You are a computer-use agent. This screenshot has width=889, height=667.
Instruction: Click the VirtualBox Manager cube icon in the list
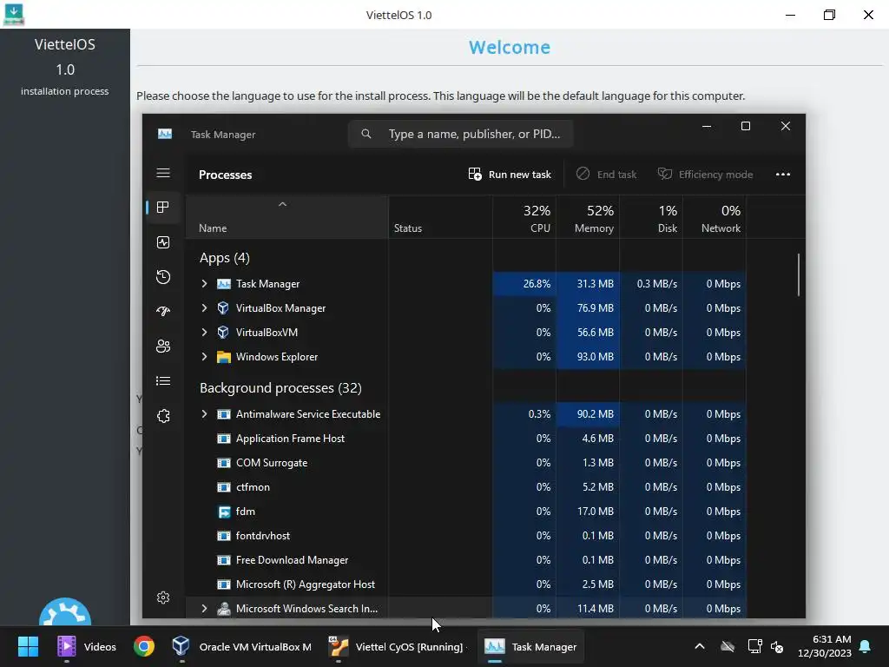click(x=223, y=308)
